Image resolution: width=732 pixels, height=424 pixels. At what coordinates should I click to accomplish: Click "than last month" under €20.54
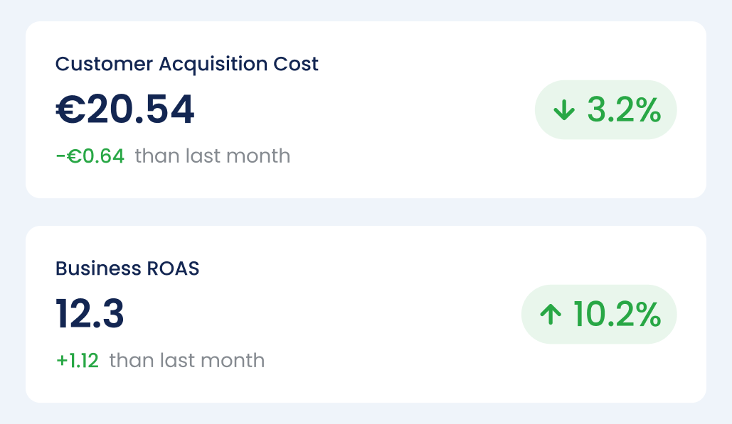[213, 156]
